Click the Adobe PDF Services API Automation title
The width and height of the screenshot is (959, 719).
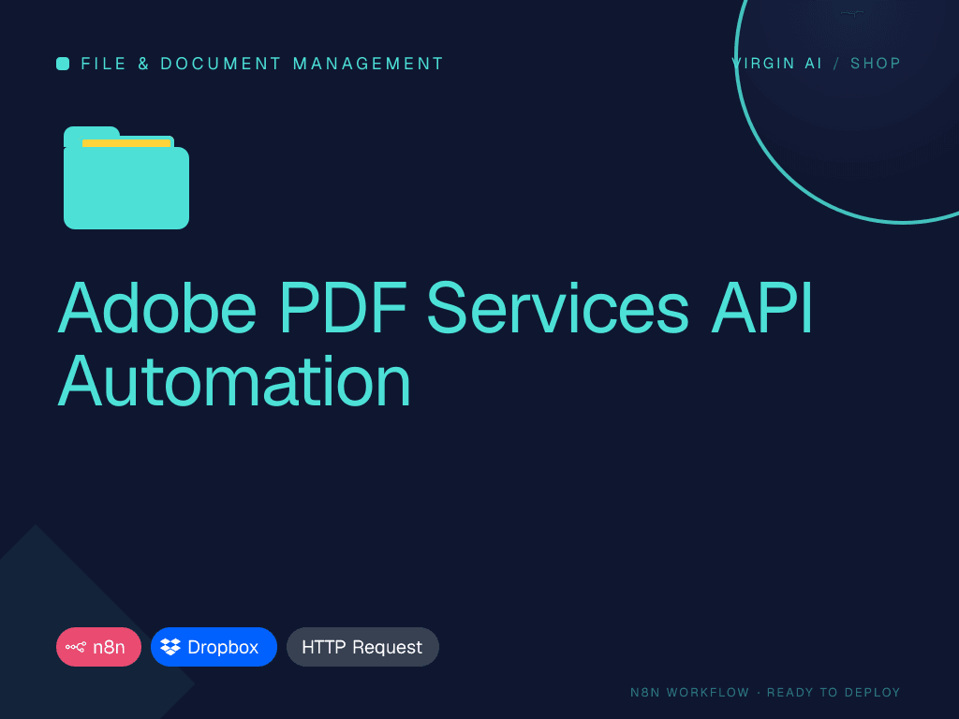click(435, 344)
